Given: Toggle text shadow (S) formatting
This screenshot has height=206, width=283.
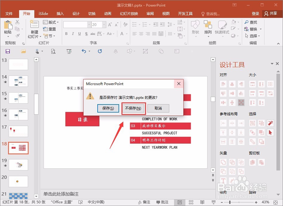Looking at the screenshot, I should [86, 33].
